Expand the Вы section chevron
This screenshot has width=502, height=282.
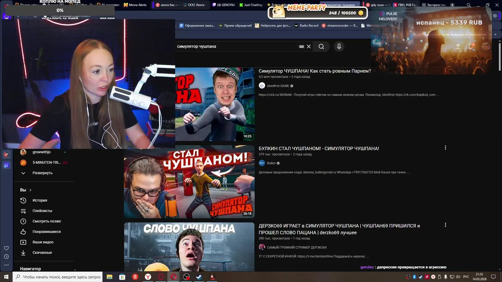coord(30,190)
